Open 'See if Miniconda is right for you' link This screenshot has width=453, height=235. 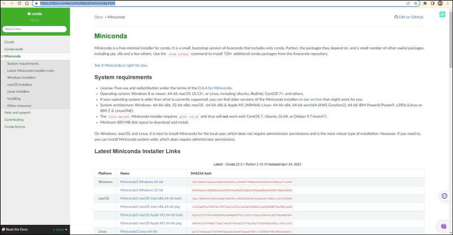point(121,65)
